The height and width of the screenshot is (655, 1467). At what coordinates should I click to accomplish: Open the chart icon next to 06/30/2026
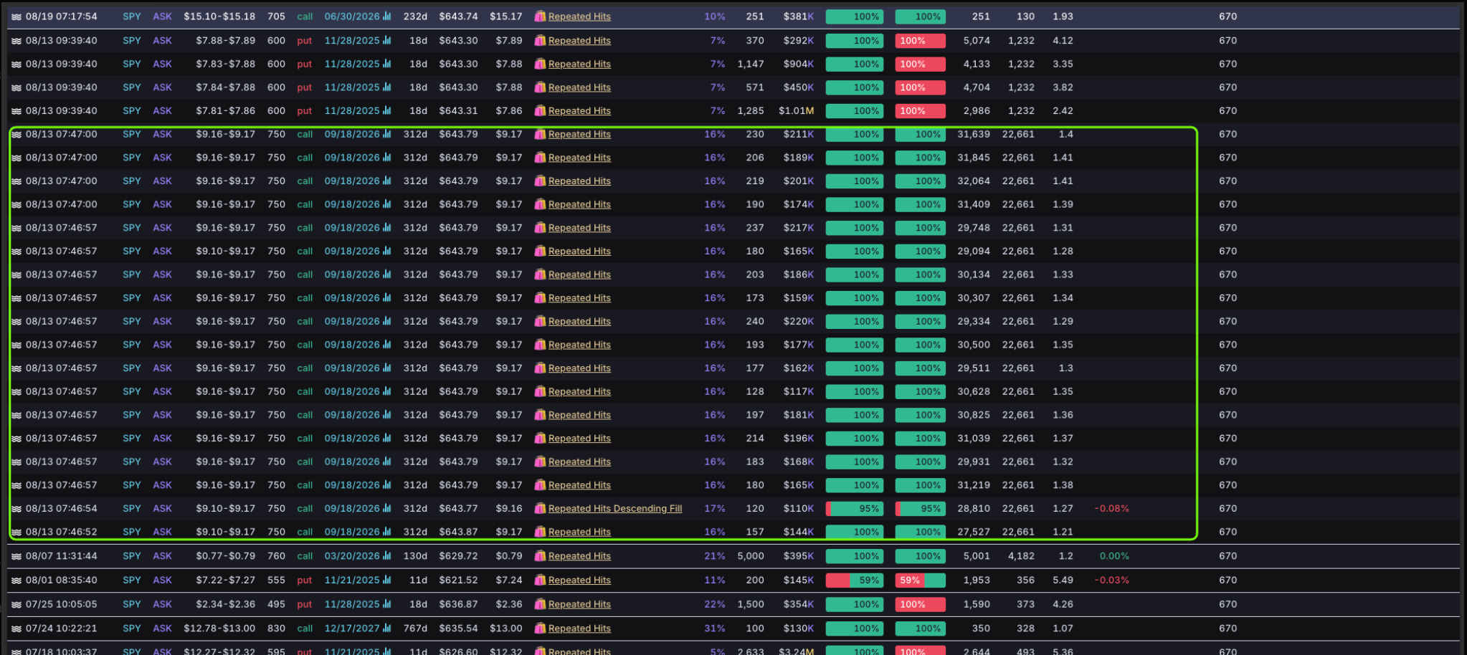click(387, 16)
